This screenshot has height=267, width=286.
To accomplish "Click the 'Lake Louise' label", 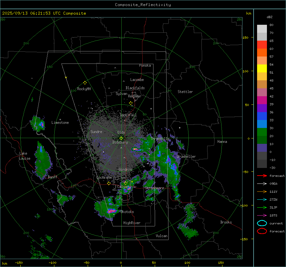I will (x=25, y=156).
